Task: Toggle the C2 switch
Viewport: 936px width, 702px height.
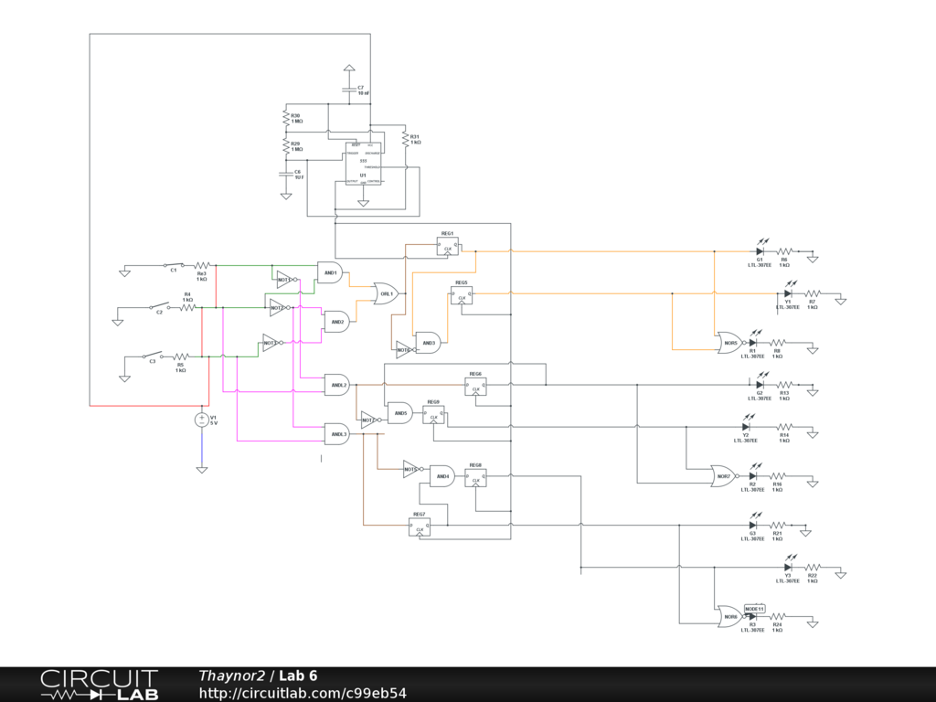Action: click(x=160, y=306)
